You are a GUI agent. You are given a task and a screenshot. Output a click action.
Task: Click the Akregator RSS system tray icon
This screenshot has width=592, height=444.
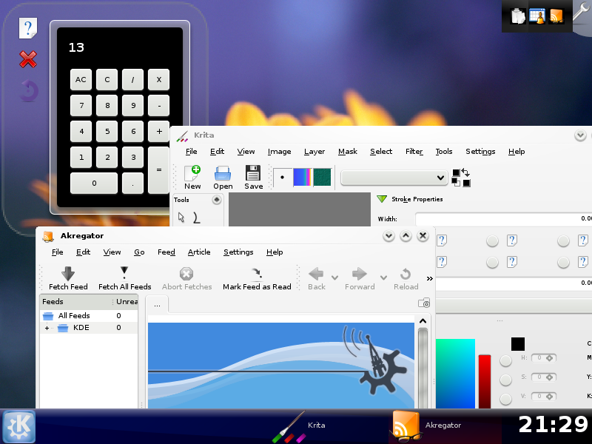tap(556, 16)
